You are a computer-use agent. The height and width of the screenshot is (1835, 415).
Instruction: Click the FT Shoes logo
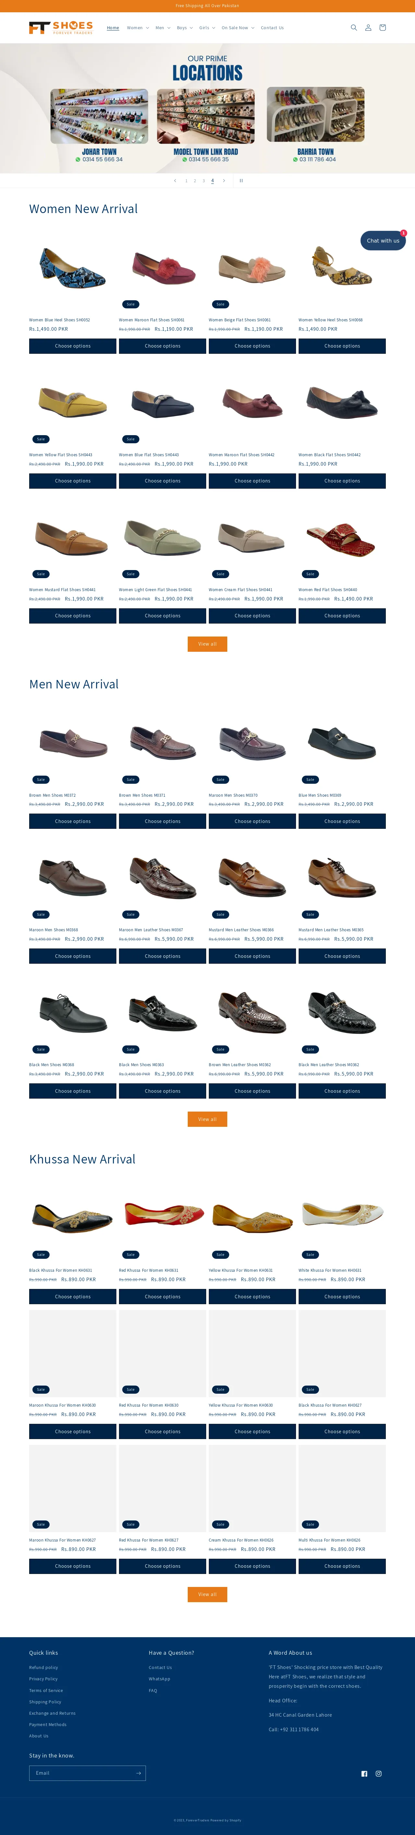coord(61,28)
